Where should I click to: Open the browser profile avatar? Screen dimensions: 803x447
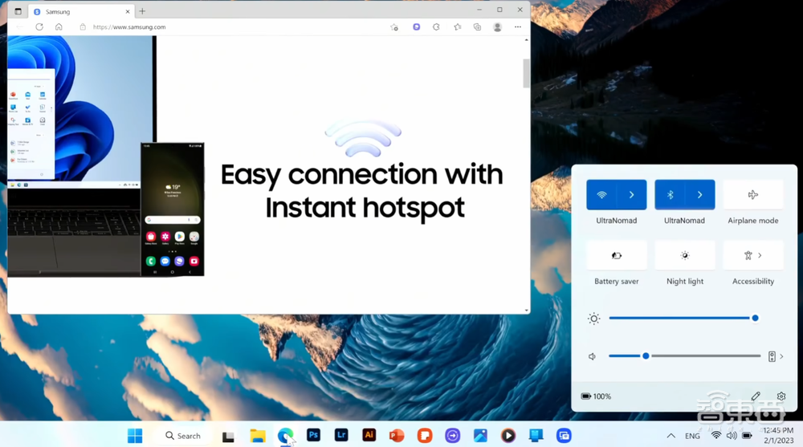(497, 27)
